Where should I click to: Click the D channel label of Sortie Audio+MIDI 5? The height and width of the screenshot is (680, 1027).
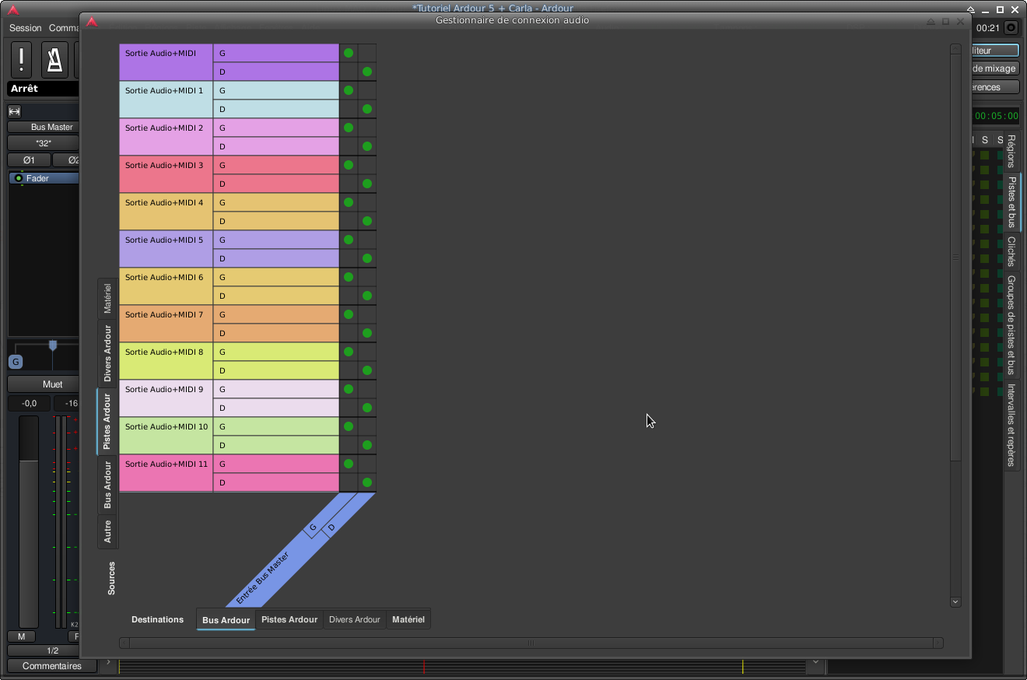pos(276,258)
